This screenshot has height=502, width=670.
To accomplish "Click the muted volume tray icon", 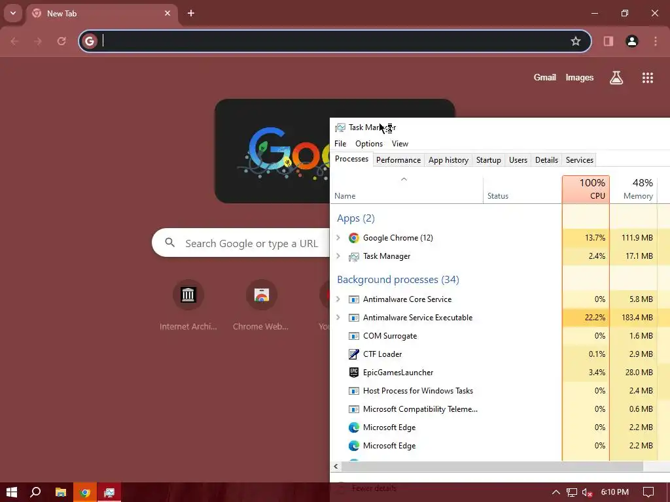I will point(588,492).
